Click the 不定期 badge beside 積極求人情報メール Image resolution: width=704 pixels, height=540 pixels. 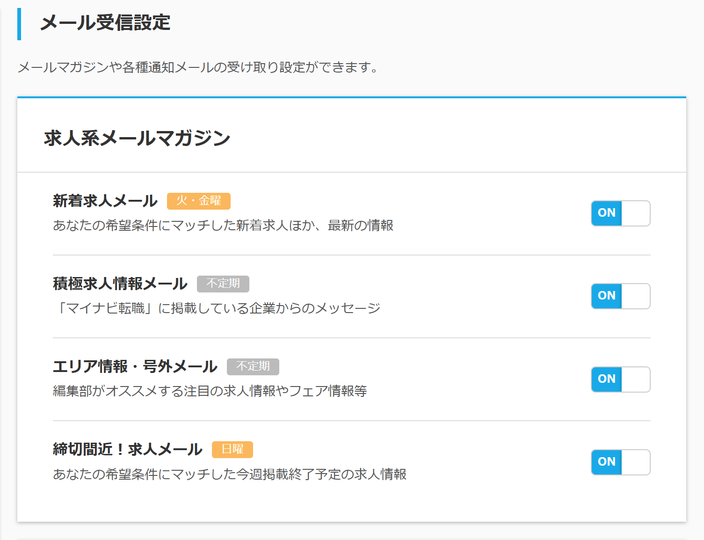point(223,284)
